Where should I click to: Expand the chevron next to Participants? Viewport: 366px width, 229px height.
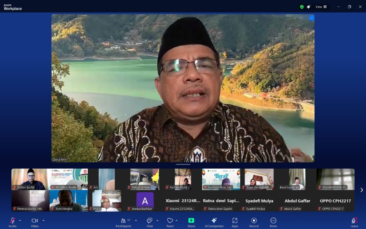pos(136,220)
